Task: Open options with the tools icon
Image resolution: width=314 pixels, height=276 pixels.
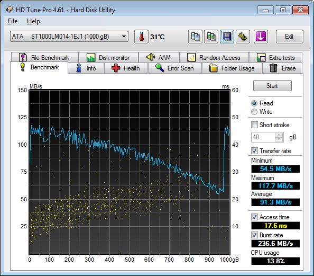Action: [243, 37]
